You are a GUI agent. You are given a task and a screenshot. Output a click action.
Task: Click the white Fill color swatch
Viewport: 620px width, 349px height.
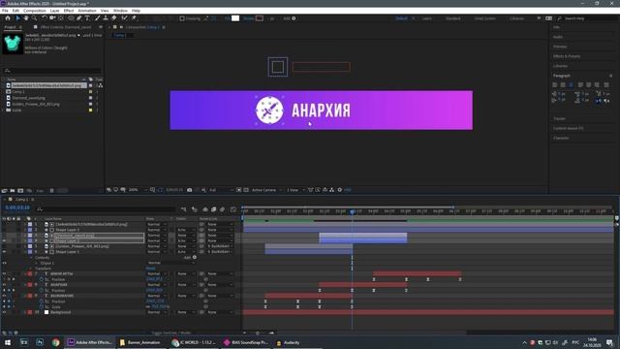(x=235, y=18)
